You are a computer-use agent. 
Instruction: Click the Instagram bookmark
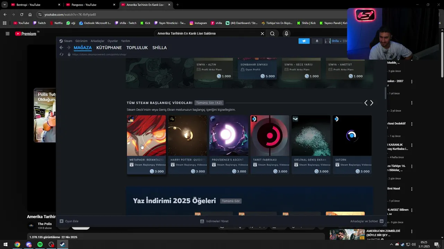(198, 23)
